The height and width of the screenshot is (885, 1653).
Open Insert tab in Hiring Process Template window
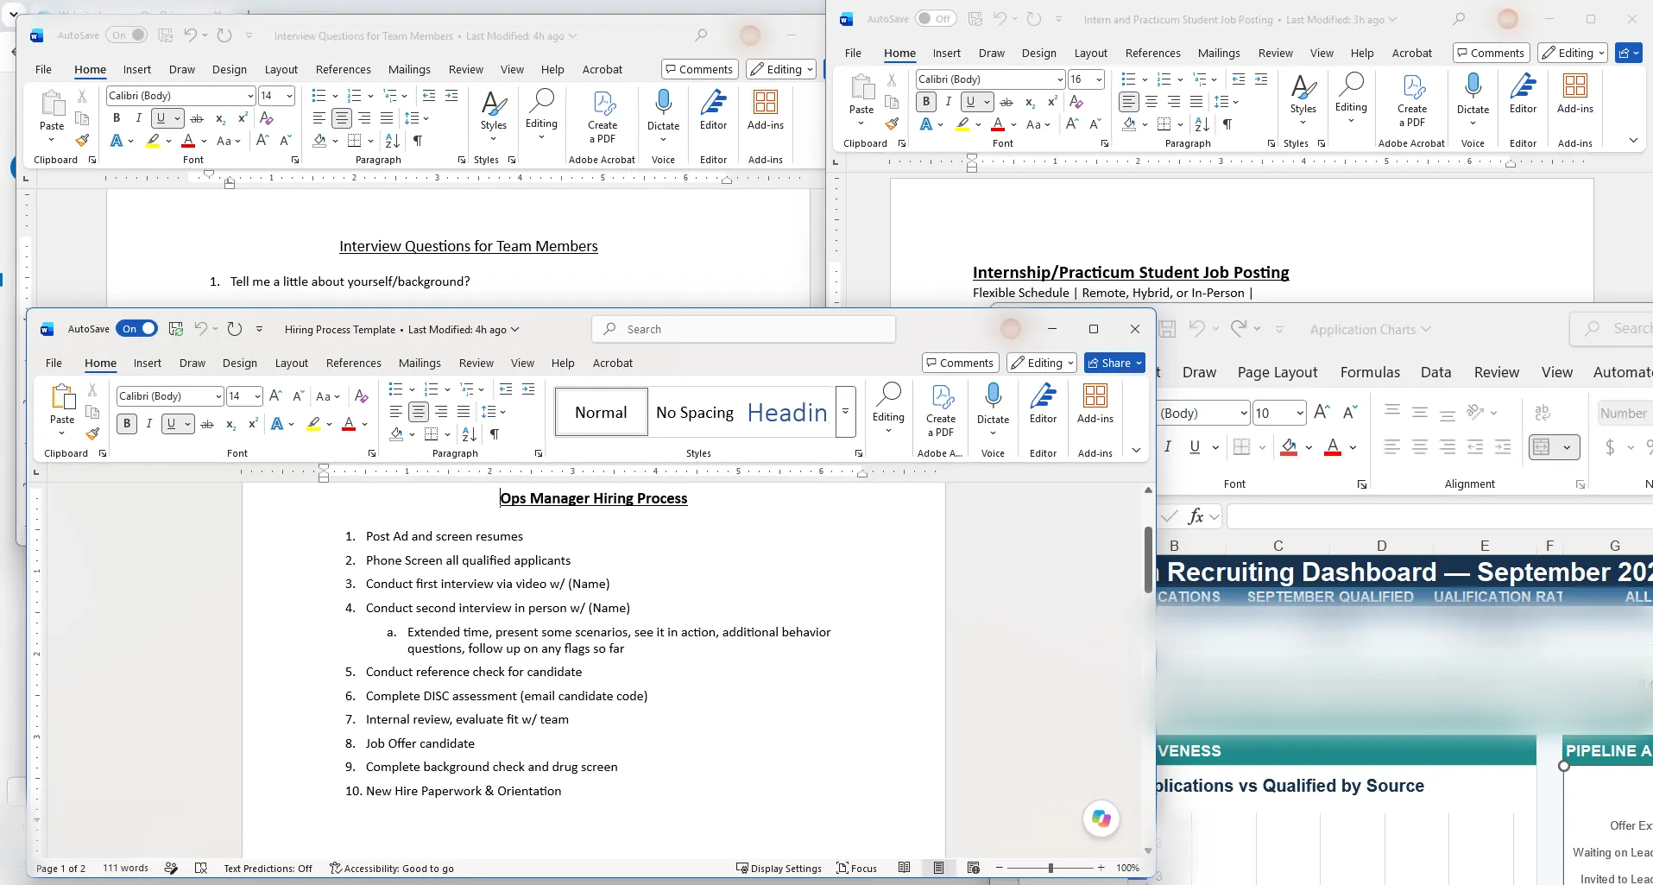click(x=147, y=363)
